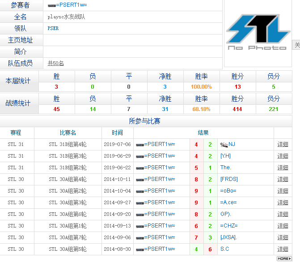The image size is (300, 262).
Task: Open the 详细 link for the [JXSA]. match
Action: 283,237
